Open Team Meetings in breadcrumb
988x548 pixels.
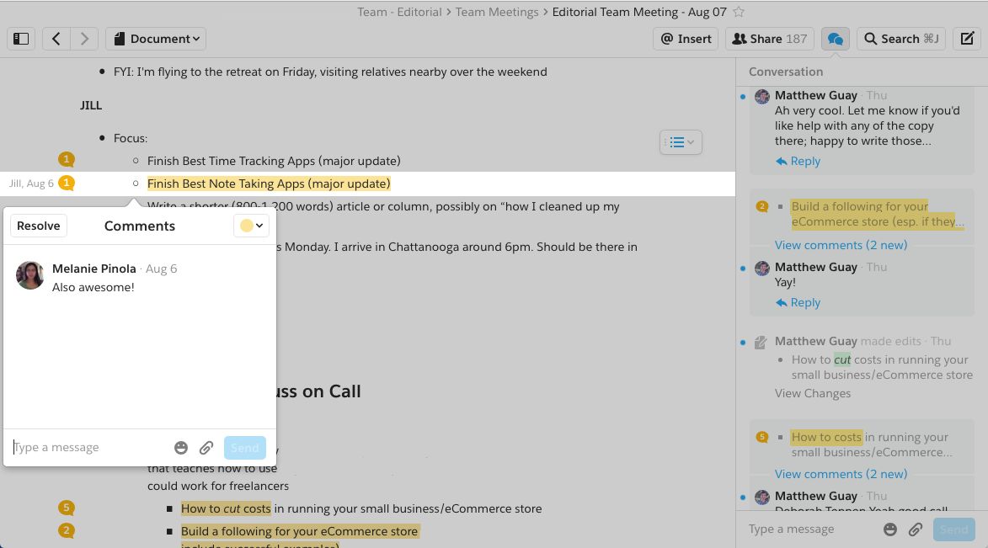point(497,12)
